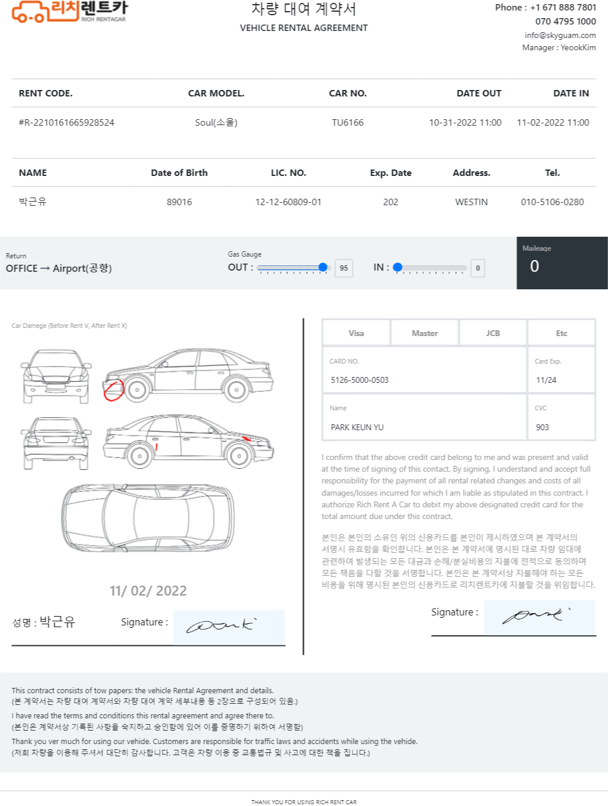Click the top view car diagram
The width and height of the screenshot is (608, 806).
[148, 518]
